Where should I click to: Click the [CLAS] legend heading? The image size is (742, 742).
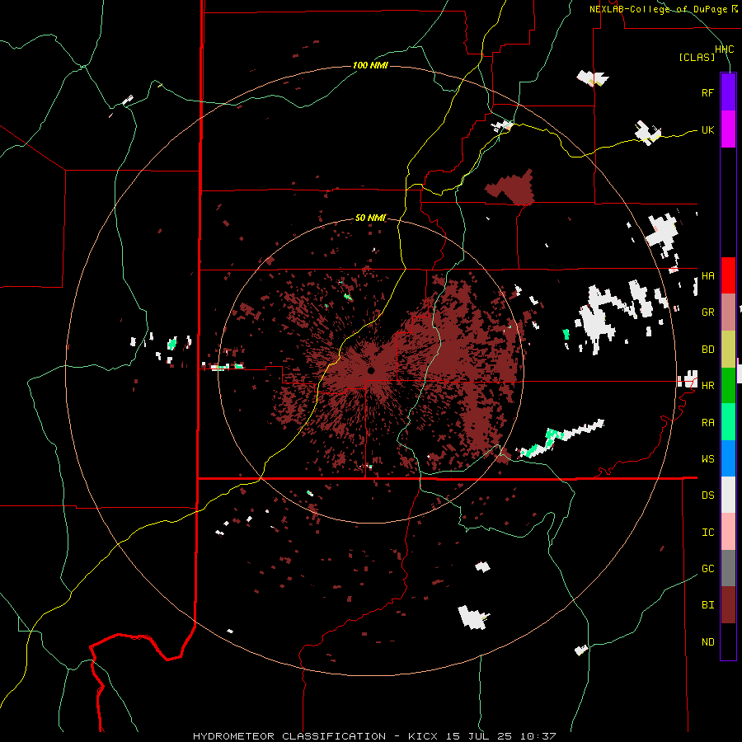pyautogui.click(x=697, y=58)
